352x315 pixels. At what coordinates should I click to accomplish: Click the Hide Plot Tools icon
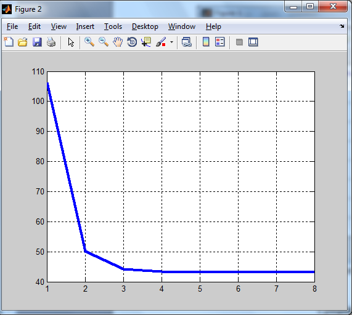[239, 42]
